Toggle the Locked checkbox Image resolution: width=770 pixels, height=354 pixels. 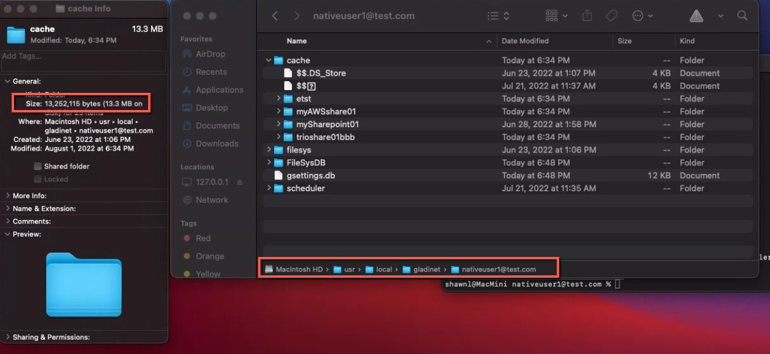click(38, 179)
